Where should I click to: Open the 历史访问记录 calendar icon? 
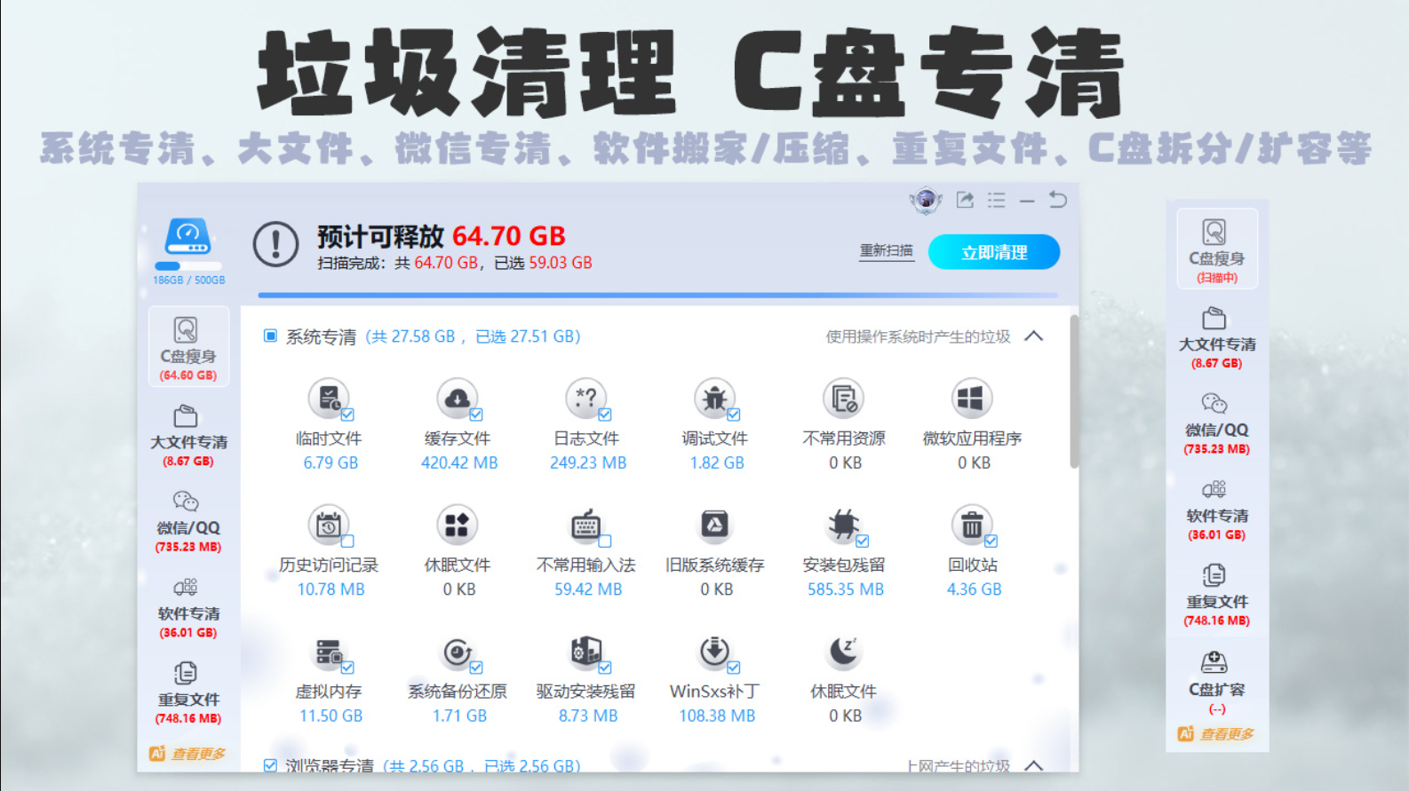tap(329, 525)
